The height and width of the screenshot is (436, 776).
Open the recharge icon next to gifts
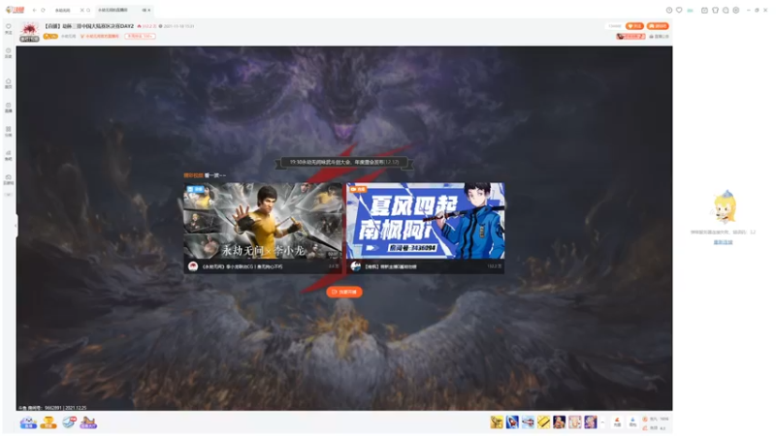[617, 422]
